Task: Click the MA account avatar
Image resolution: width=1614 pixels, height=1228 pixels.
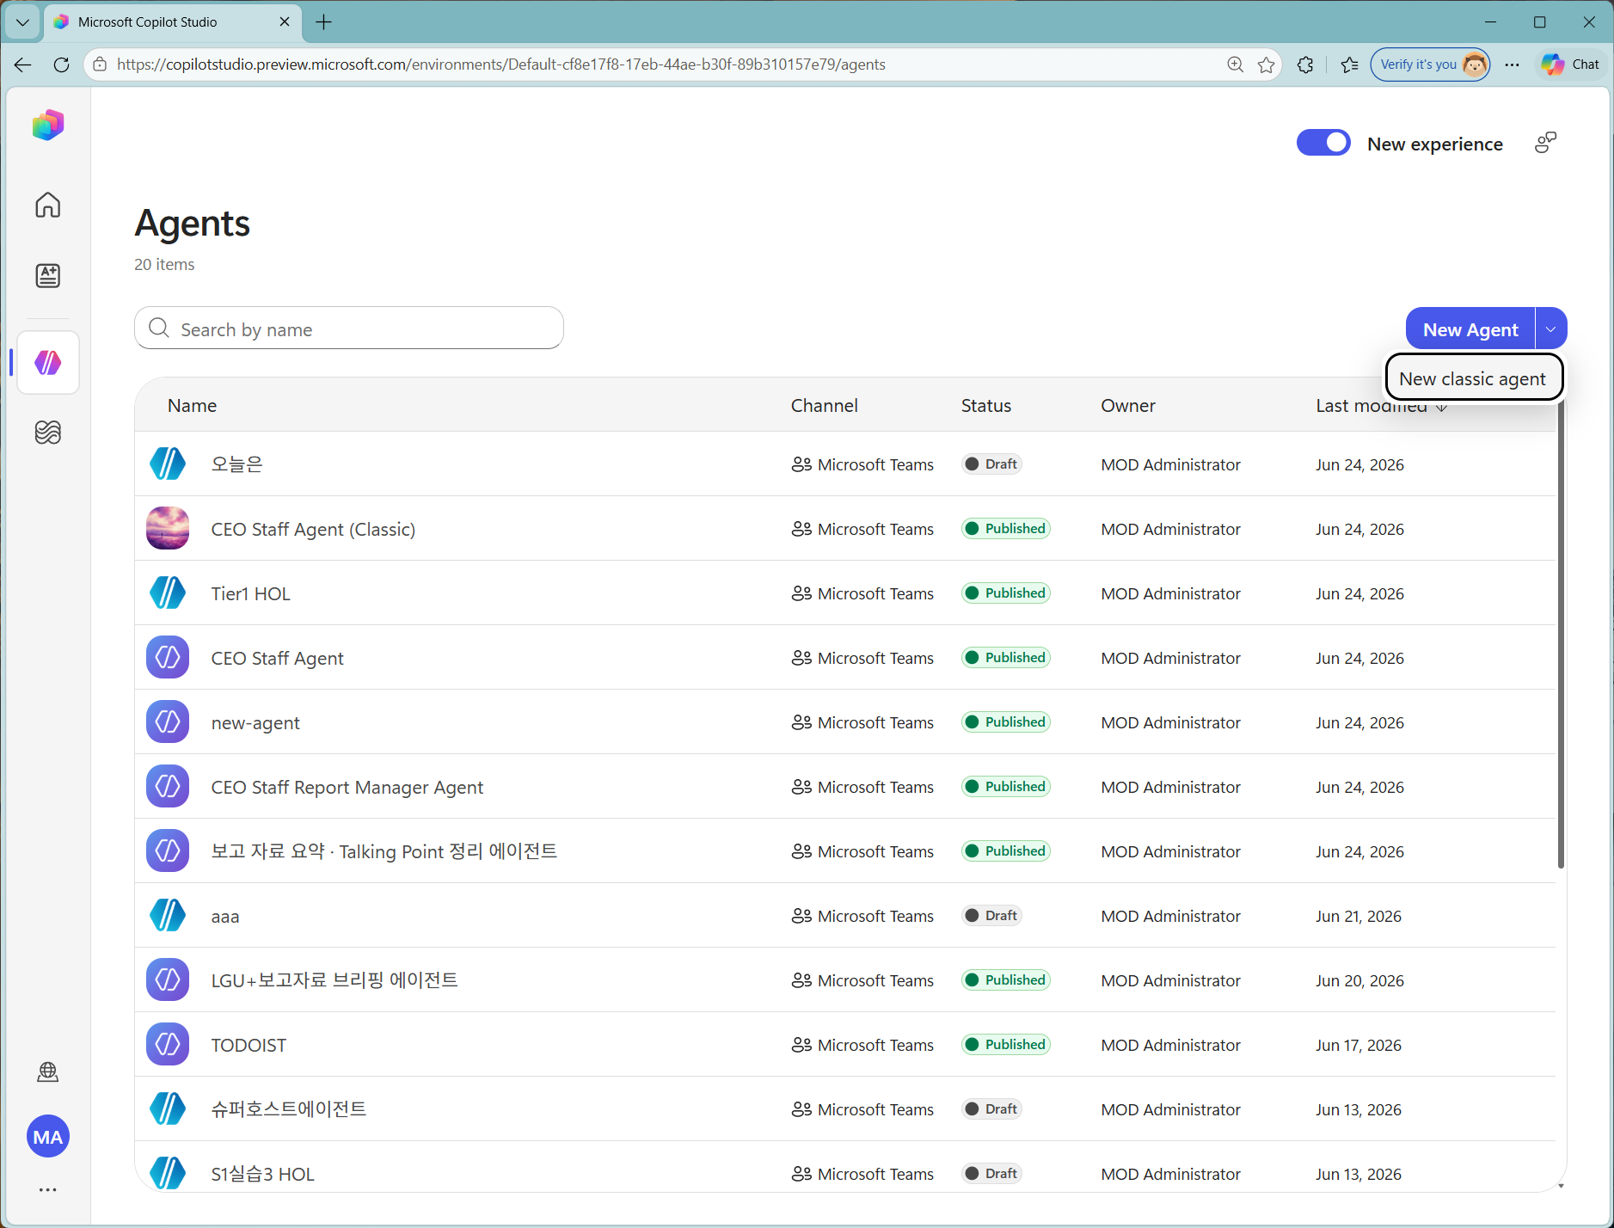Action: [48, 1137]
